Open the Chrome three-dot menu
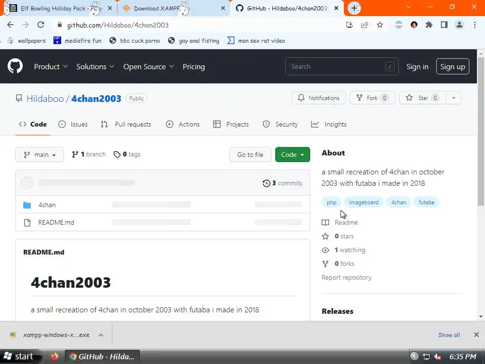The height and width of the screenshot is (364, 485). point(475,25)
